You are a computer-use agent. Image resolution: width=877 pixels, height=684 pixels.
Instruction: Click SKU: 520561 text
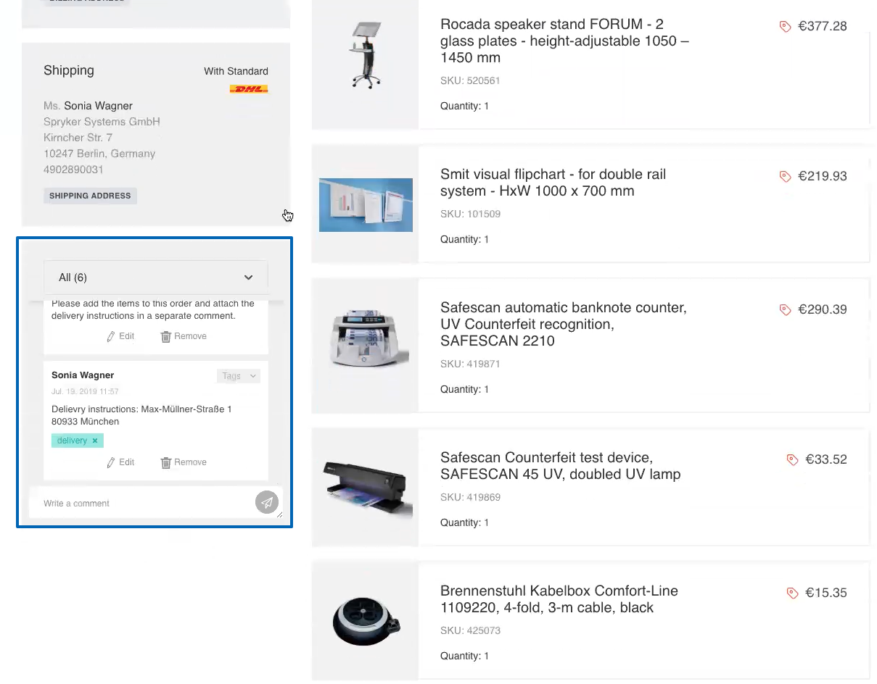470,80
